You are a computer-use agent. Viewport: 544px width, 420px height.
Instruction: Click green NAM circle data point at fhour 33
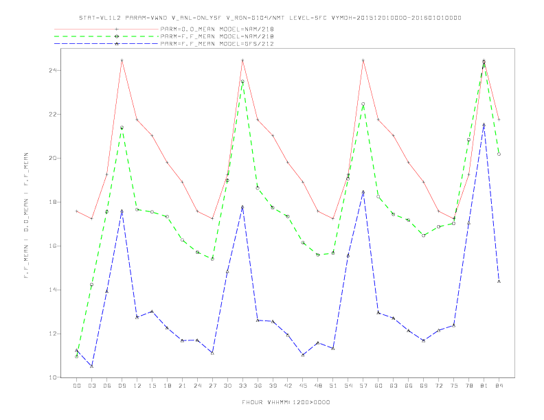(x=242, y=82)
